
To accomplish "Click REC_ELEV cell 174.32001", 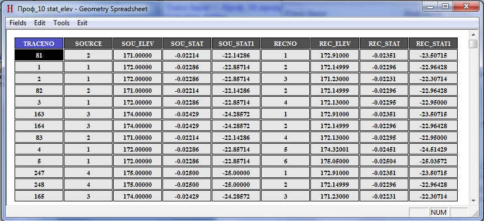I will pyautogui.click(x=334, y=149).
